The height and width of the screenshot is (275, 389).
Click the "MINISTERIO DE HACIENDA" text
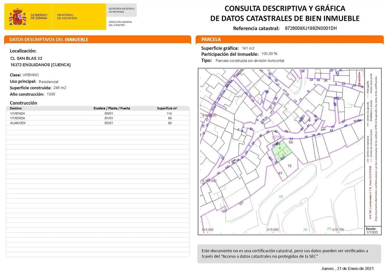click(x=67, y=17)
